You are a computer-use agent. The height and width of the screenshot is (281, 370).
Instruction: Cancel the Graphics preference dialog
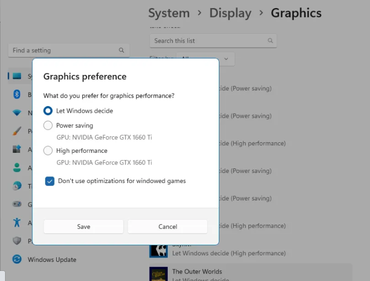[x=168, y=226]
